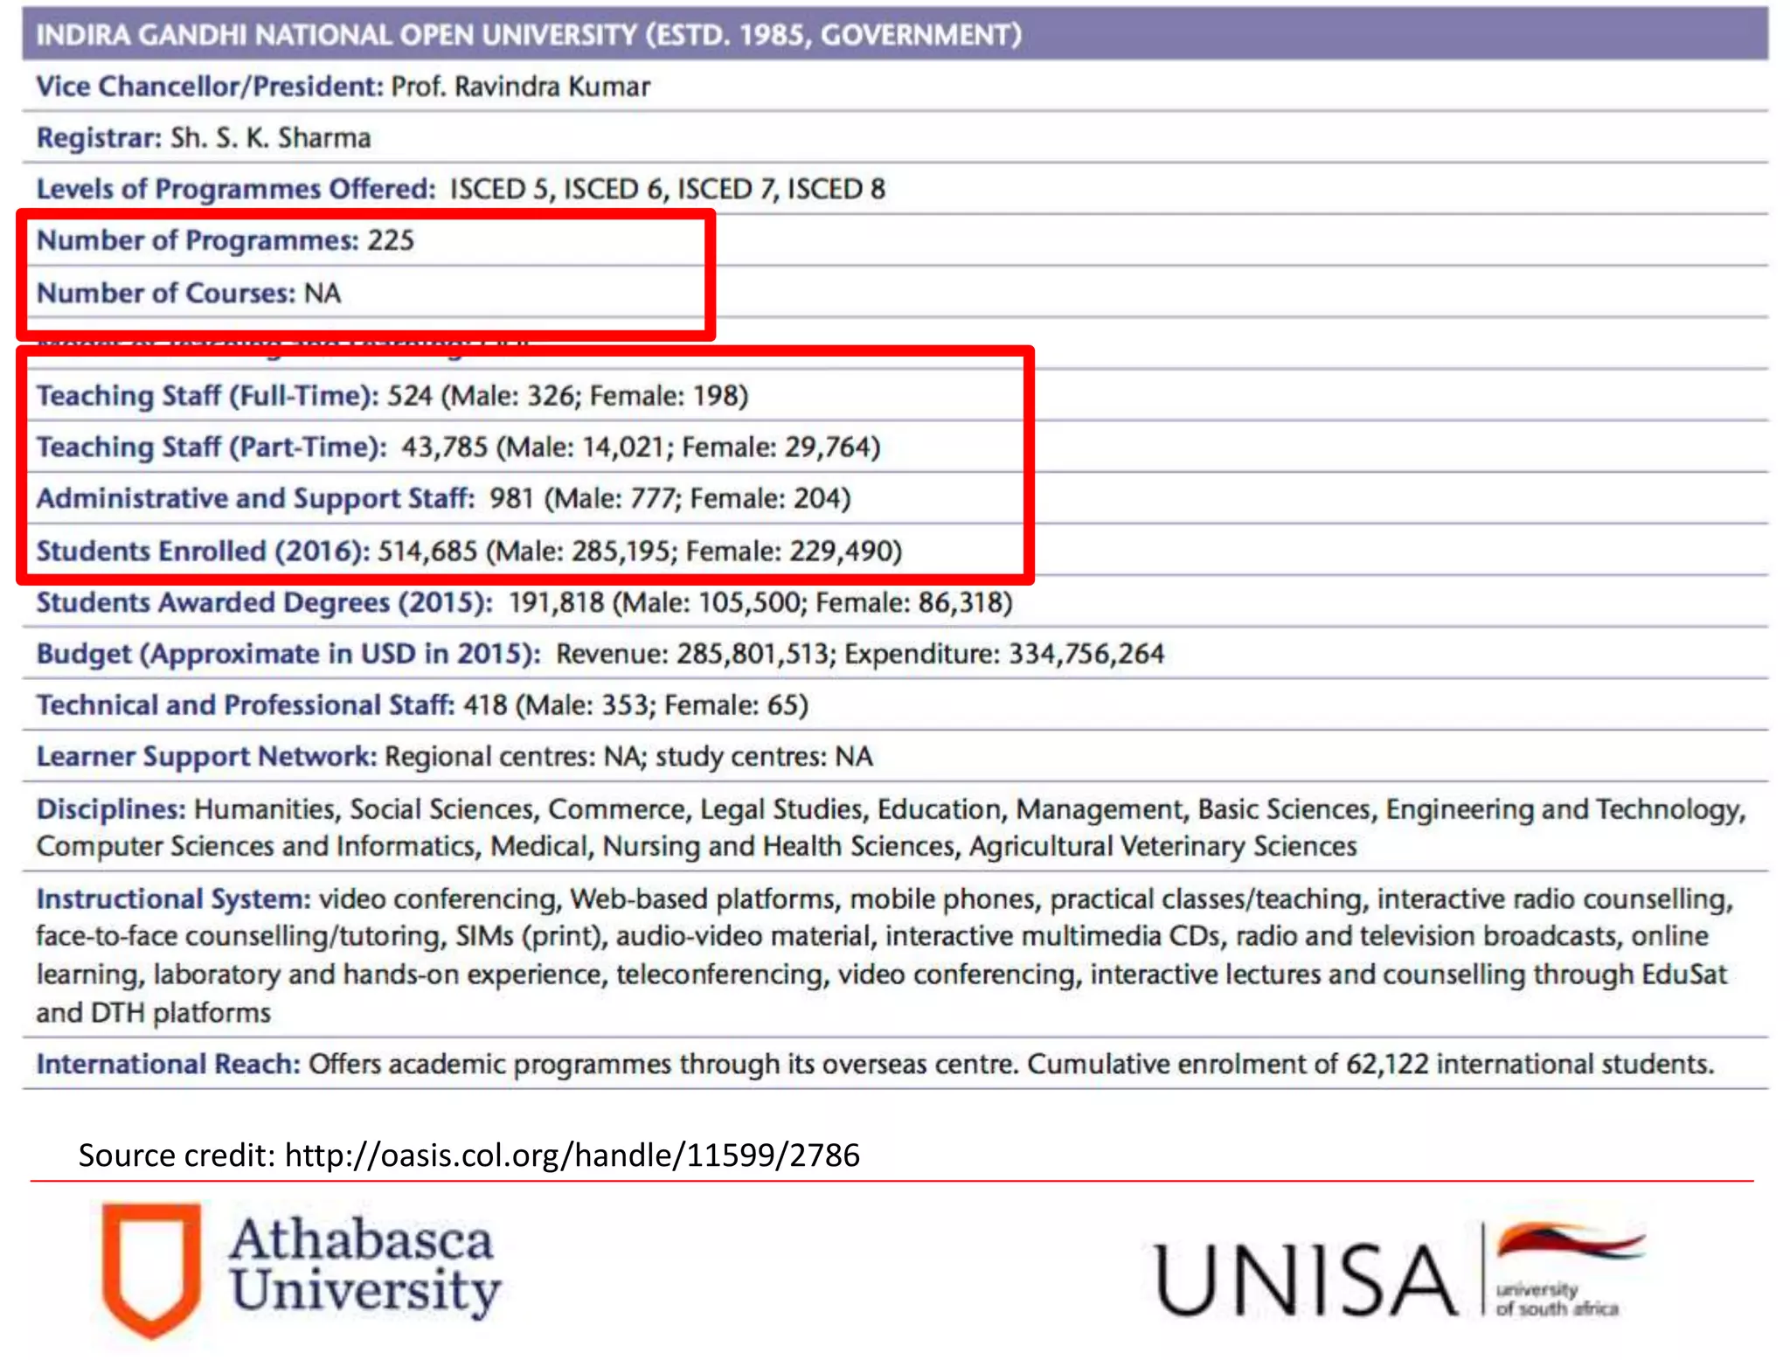Click the Administrative and Support Staff row
The height and width of the screenshot is (1360, 1790).
tap(895, 498)
